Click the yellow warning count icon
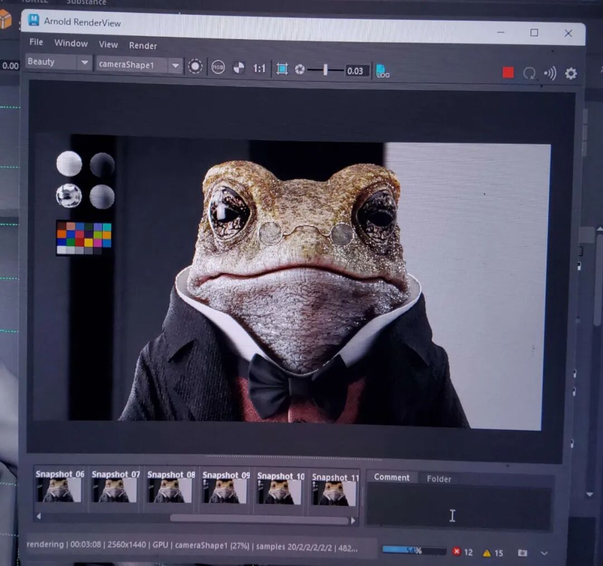 [x=487, y=553]
